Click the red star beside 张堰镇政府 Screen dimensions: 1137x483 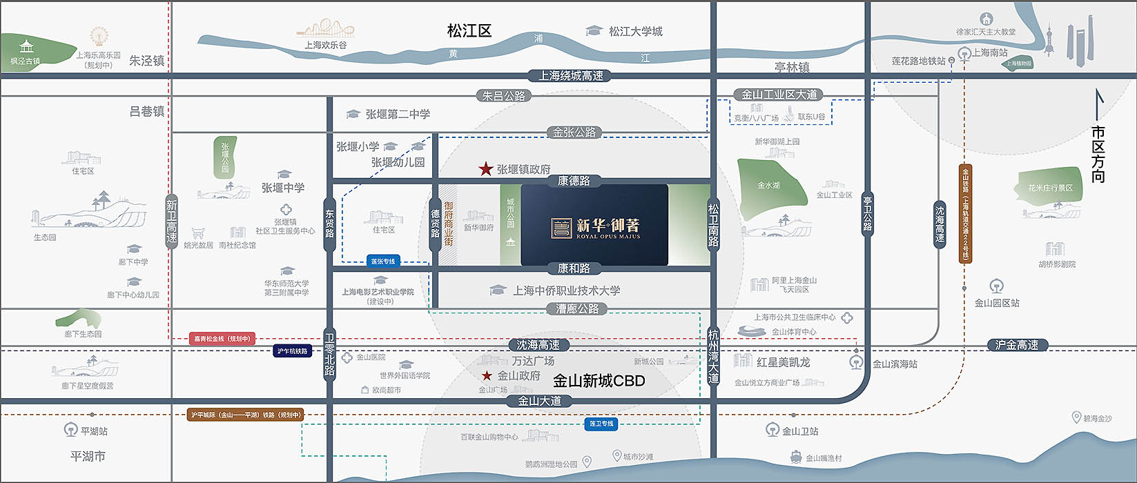click(486, 169)
